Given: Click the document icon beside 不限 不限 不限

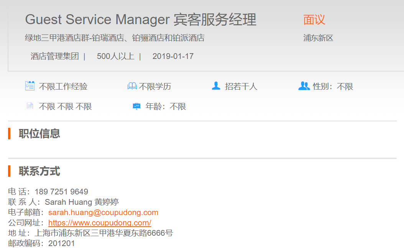Looking at the screenshot, I should (30, 106).
